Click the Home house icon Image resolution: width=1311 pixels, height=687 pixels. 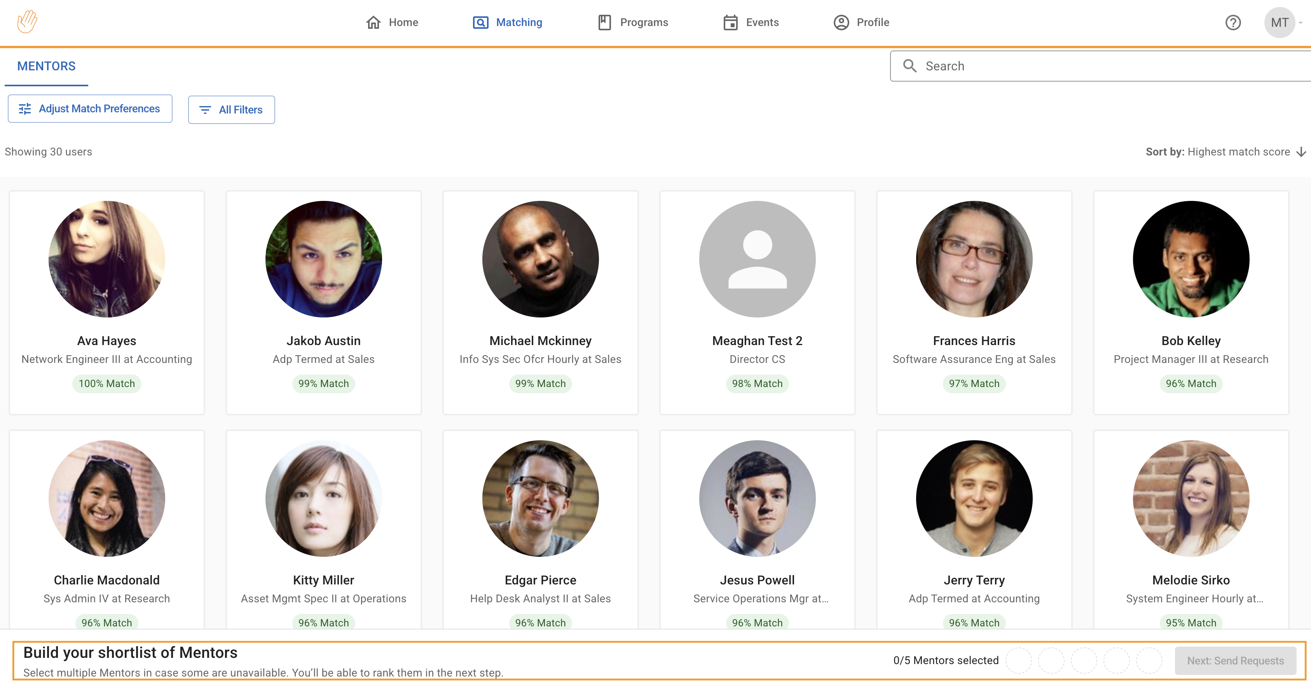(373, 23)
